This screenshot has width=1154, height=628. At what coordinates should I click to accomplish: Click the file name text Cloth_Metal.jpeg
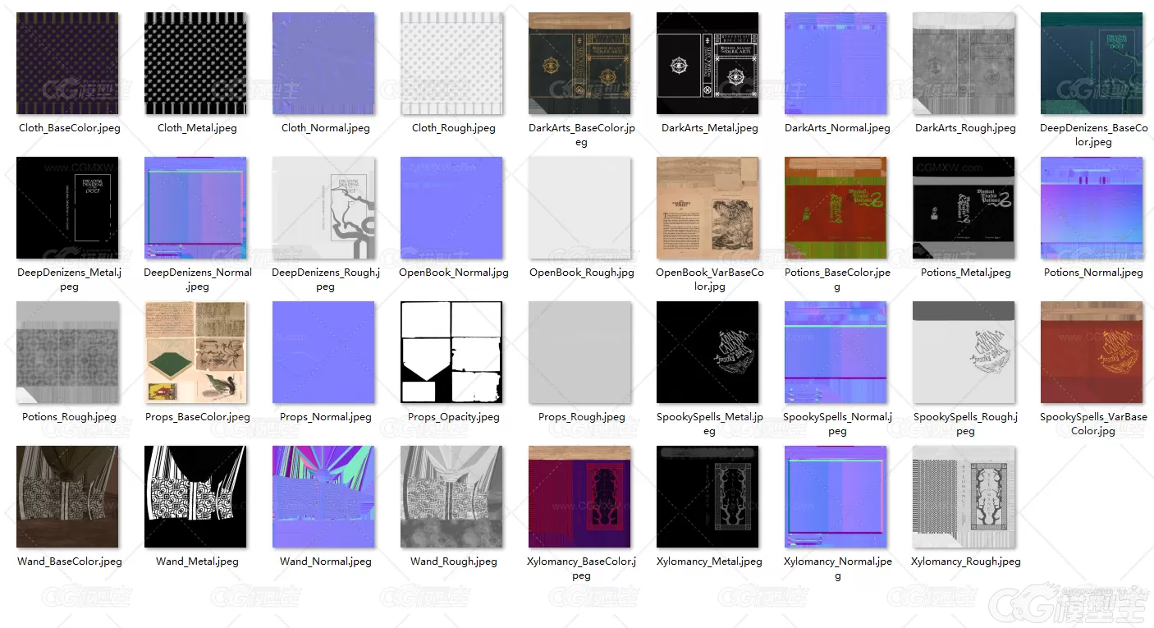click(x=197, y=128)
